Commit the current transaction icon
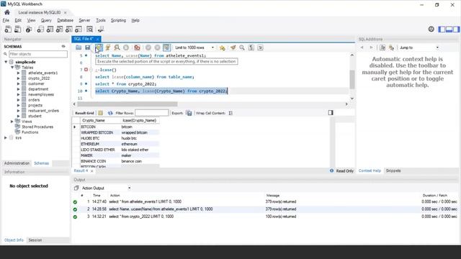This screenshot has height=259, width=461. (x=148, y=47)
